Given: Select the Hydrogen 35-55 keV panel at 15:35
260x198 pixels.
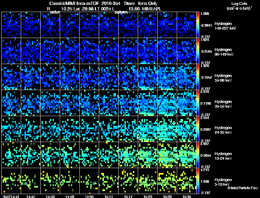Looking at the screenshot, I should click(x=187, y=103).
